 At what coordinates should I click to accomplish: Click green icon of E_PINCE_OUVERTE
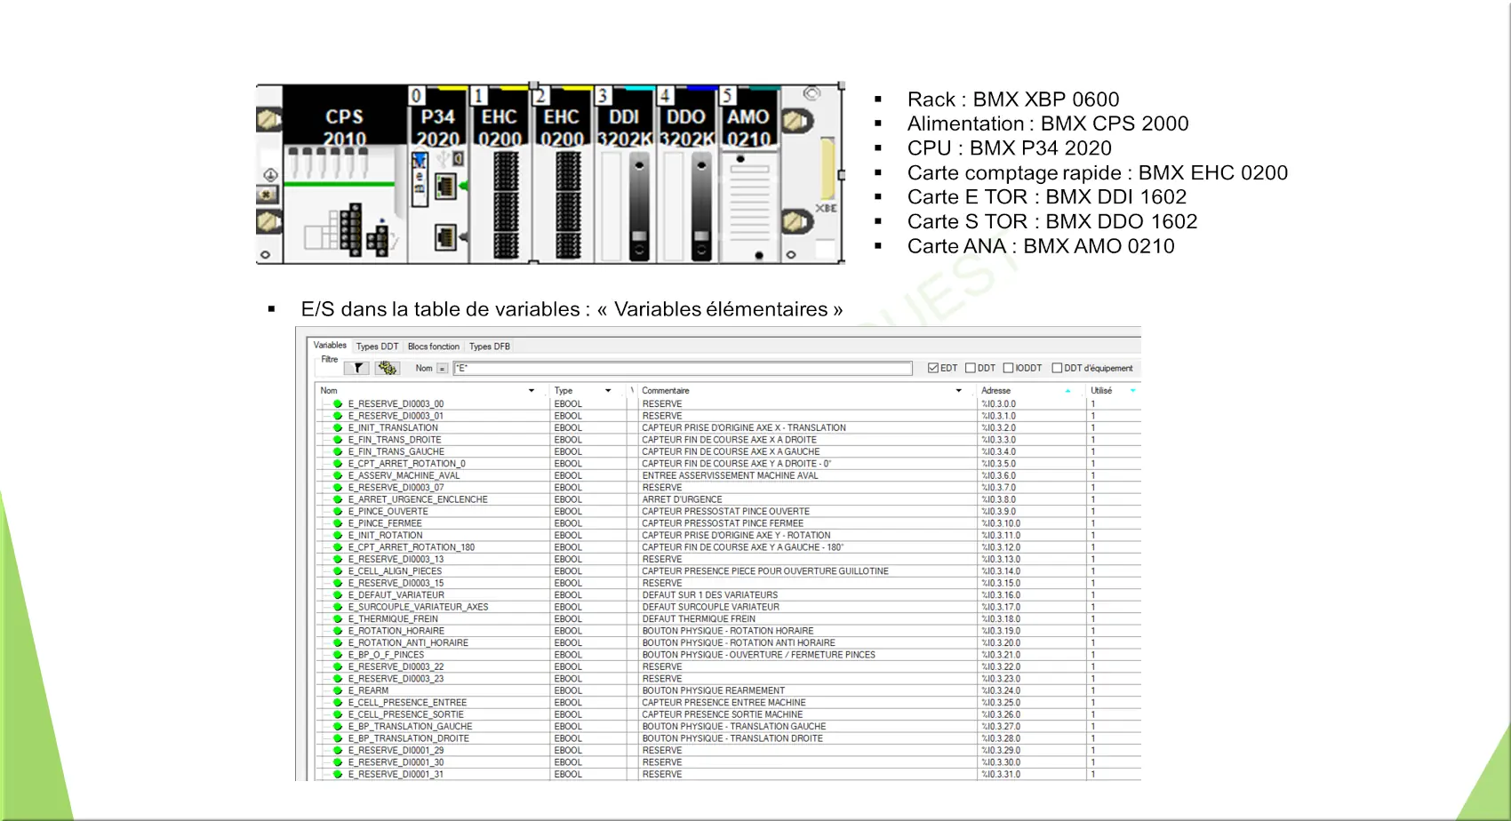tap(338, 512)
